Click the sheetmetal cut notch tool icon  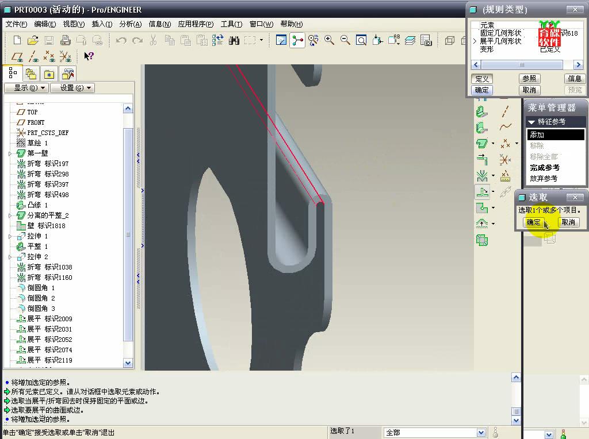482,208
